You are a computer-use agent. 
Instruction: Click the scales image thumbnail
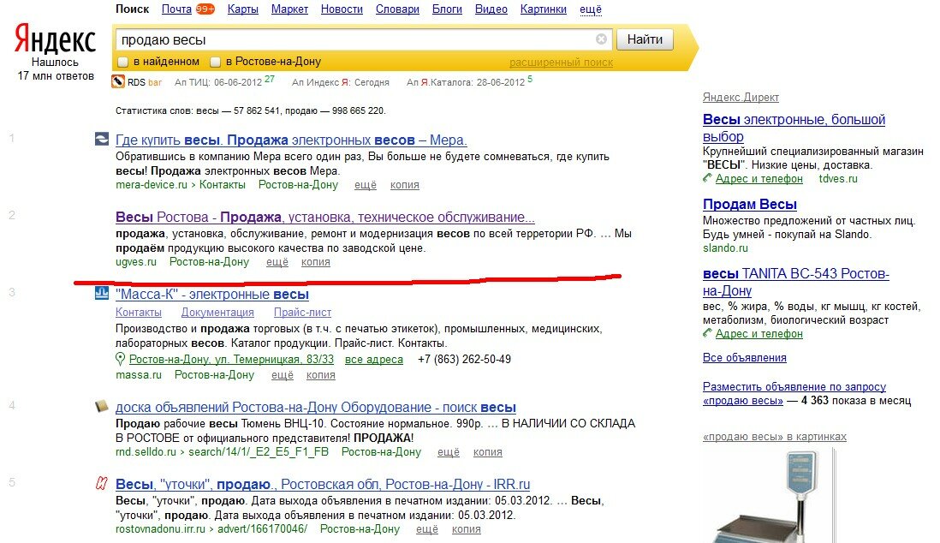(770, 496)
